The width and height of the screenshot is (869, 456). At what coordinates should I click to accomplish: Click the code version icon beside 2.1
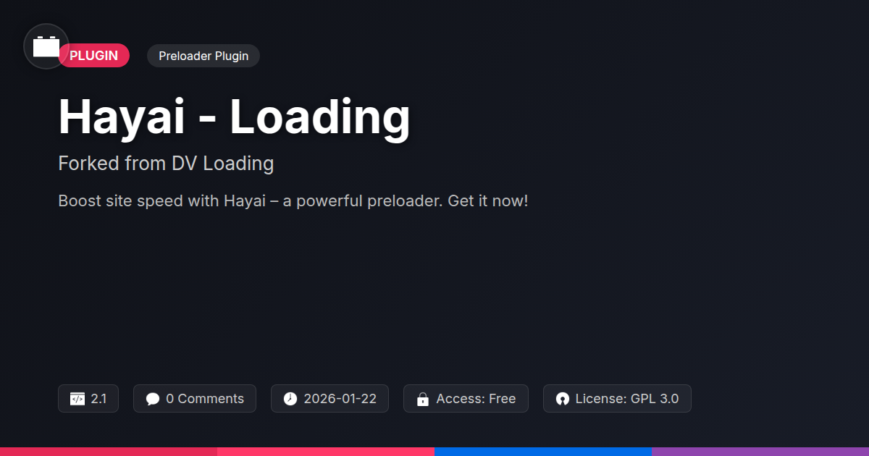coord(77,399)
